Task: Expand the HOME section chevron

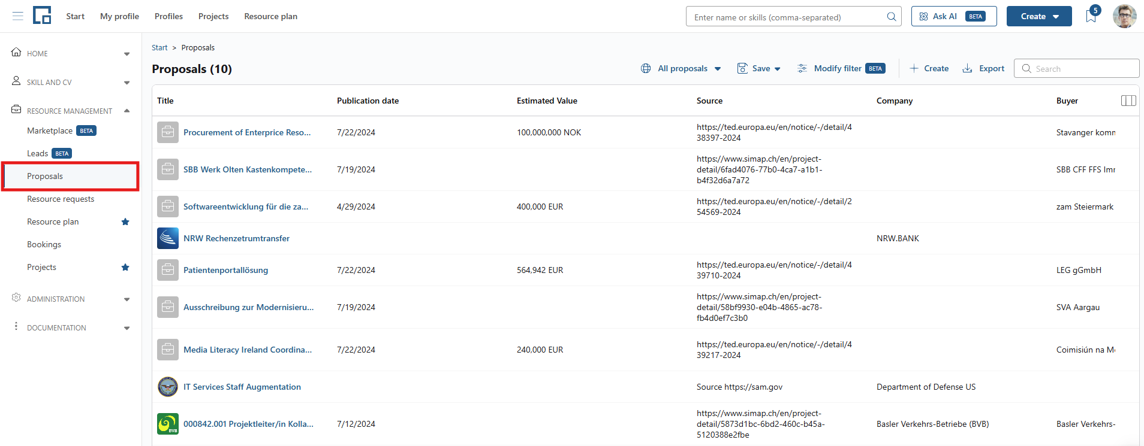Action: point(127,54)
